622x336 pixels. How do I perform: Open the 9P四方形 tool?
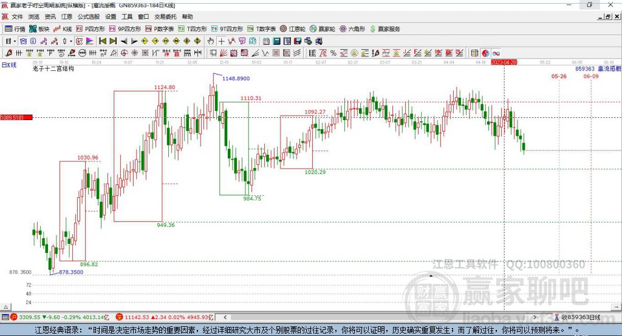click(x=125, y=29)
